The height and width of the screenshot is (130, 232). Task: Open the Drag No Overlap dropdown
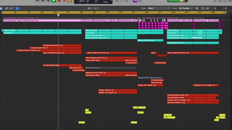coord(185,8)
